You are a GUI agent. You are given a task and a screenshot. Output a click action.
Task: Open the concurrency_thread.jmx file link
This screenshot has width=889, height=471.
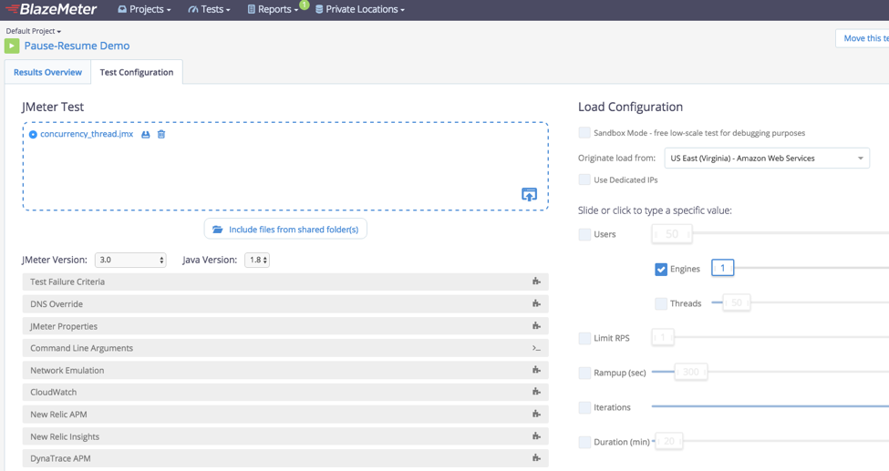click(x=87, y=135)
